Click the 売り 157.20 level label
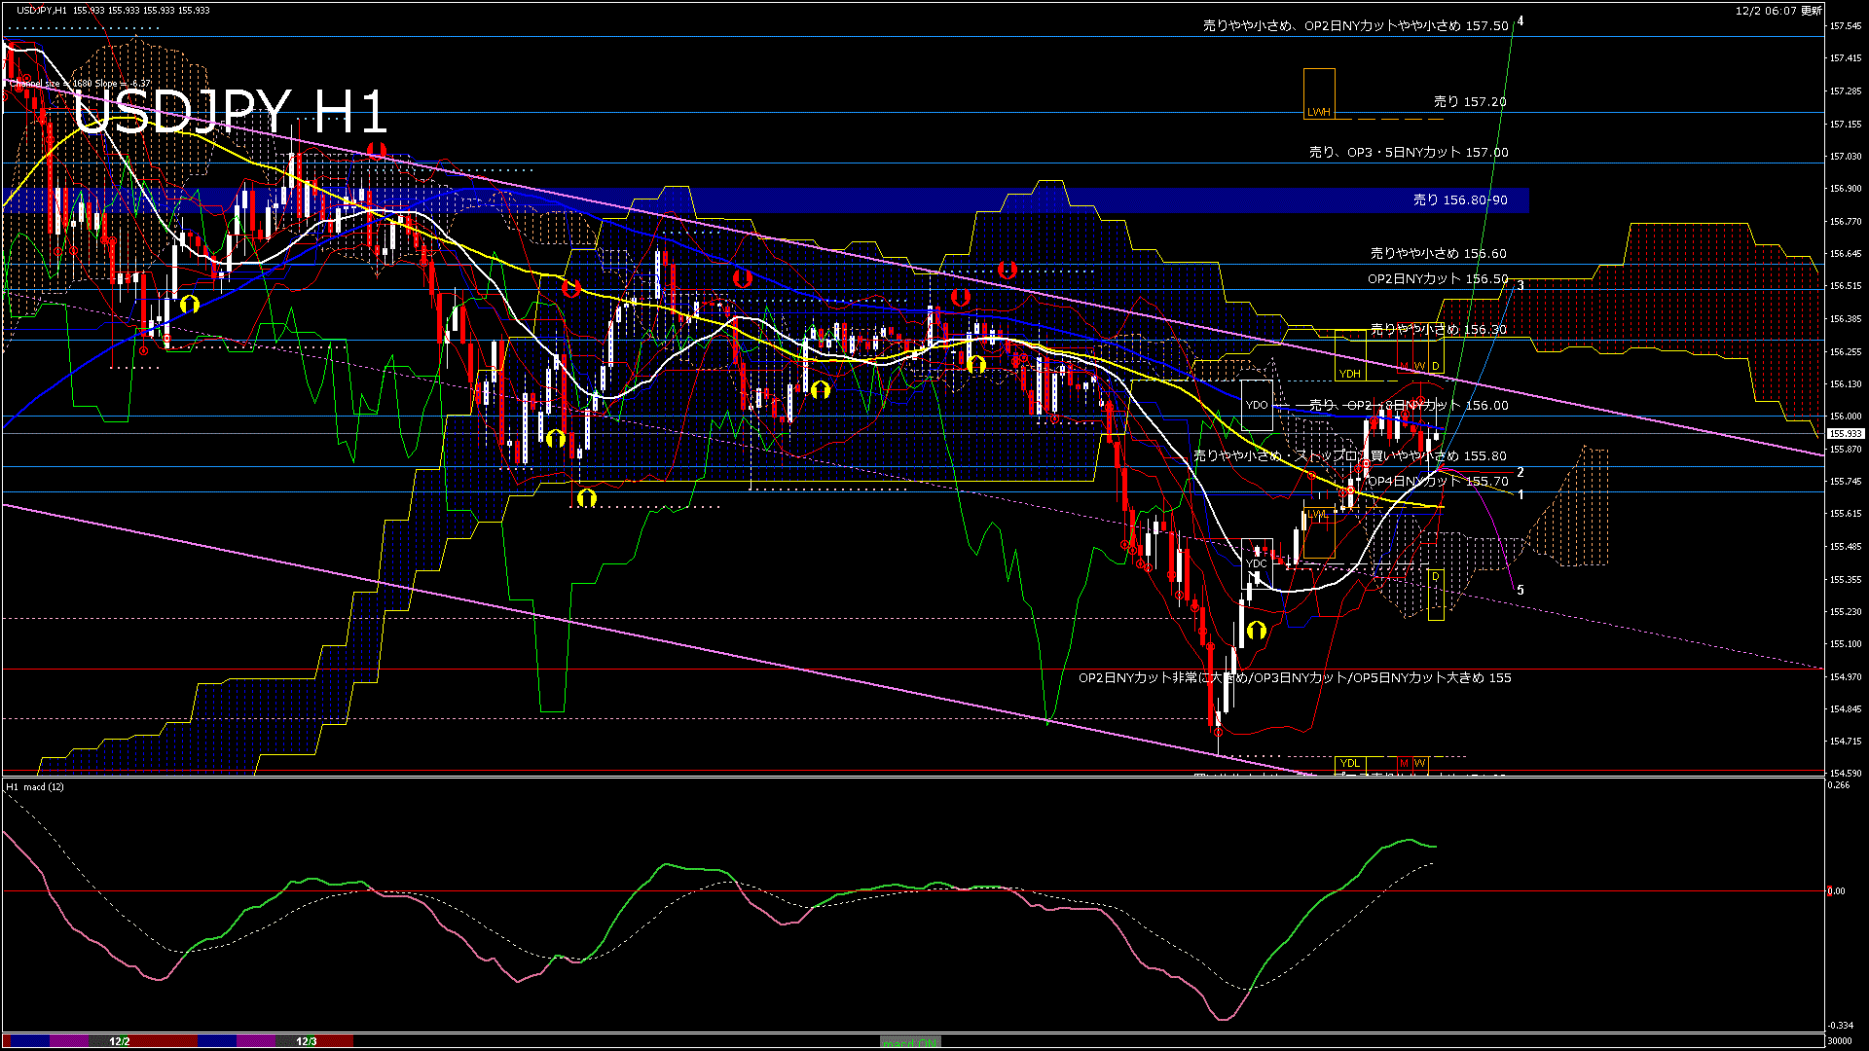 1469,101
